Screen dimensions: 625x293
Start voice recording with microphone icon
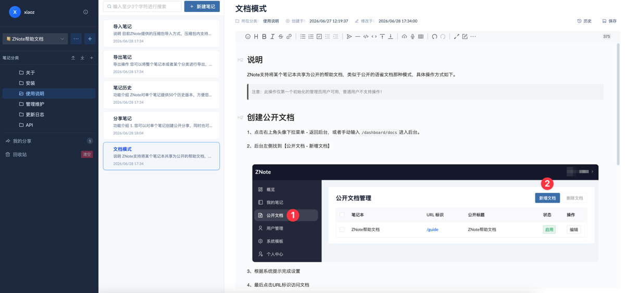point(413,36)
